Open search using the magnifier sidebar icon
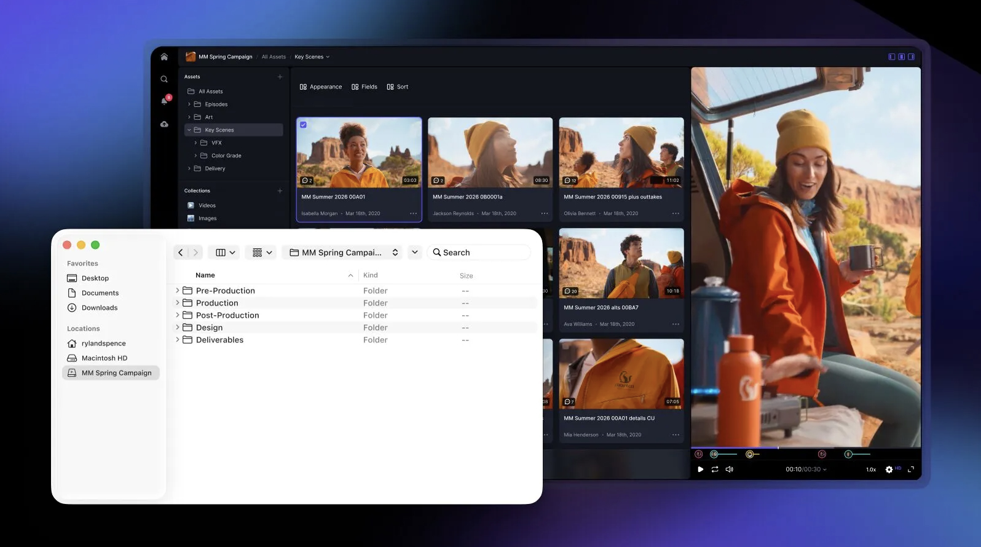Image resolution: width=981 pixels, height=547 pixels. [x=164, y=79]
